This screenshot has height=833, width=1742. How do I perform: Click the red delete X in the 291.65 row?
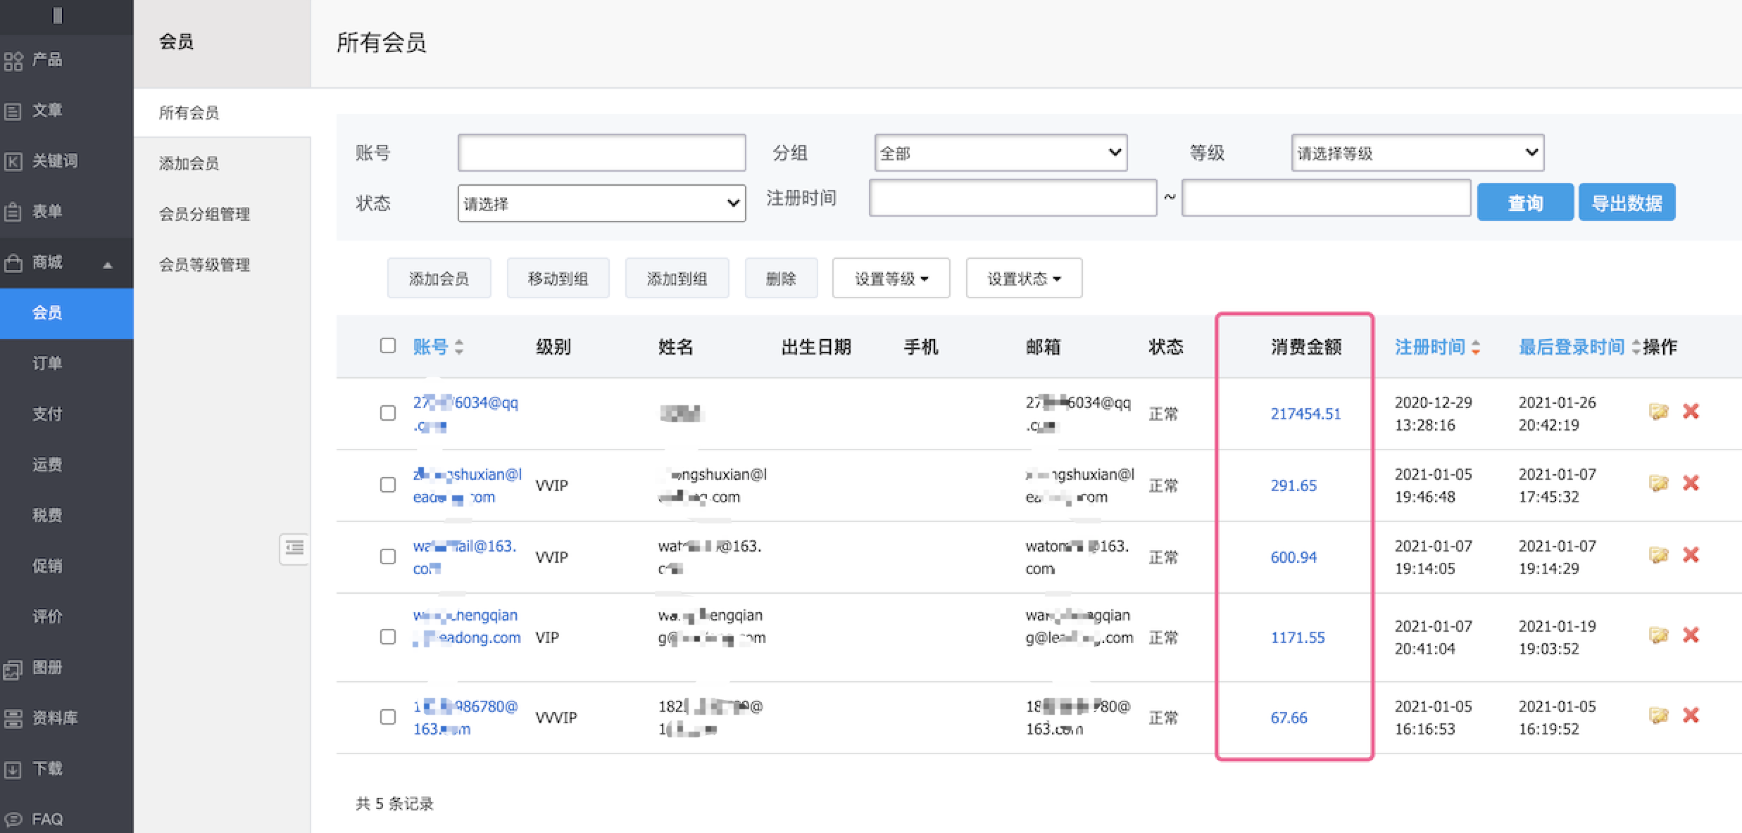[x=1691, y=483]
